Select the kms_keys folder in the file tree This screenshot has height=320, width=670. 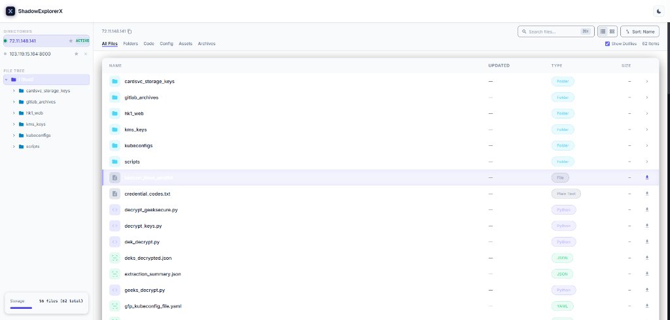tap(35, 124)
